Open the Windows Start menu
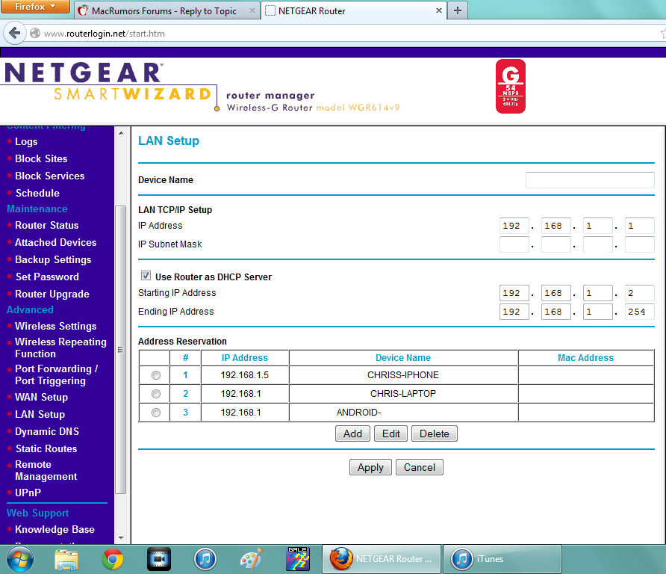666x574 pixels. (x=20, y=560)
